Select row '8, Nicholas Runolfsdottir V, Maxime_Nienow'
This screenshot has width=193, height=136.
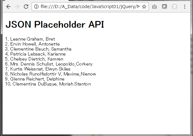point(50,74)
